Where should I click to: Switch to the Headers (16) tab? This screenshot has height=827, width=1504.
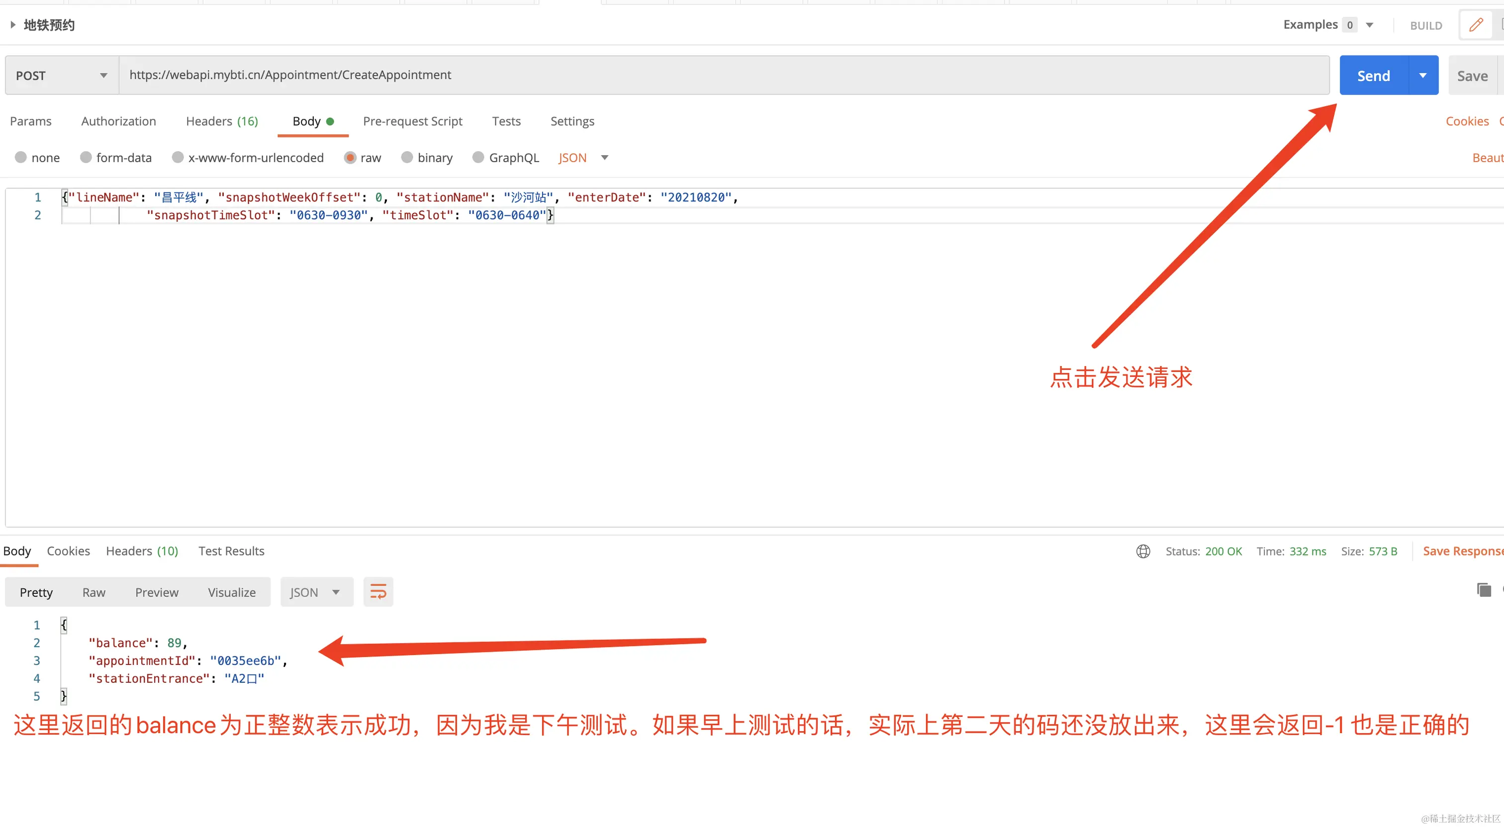click(221, 121)
